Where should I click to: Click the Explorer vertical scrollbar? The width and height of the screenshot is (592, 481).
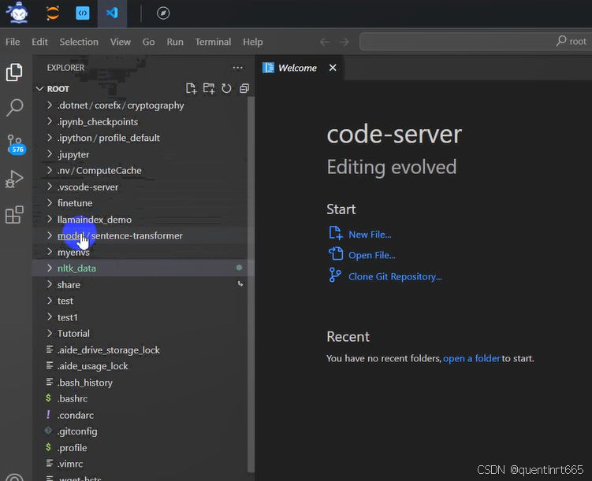click(x=251, y=285)
